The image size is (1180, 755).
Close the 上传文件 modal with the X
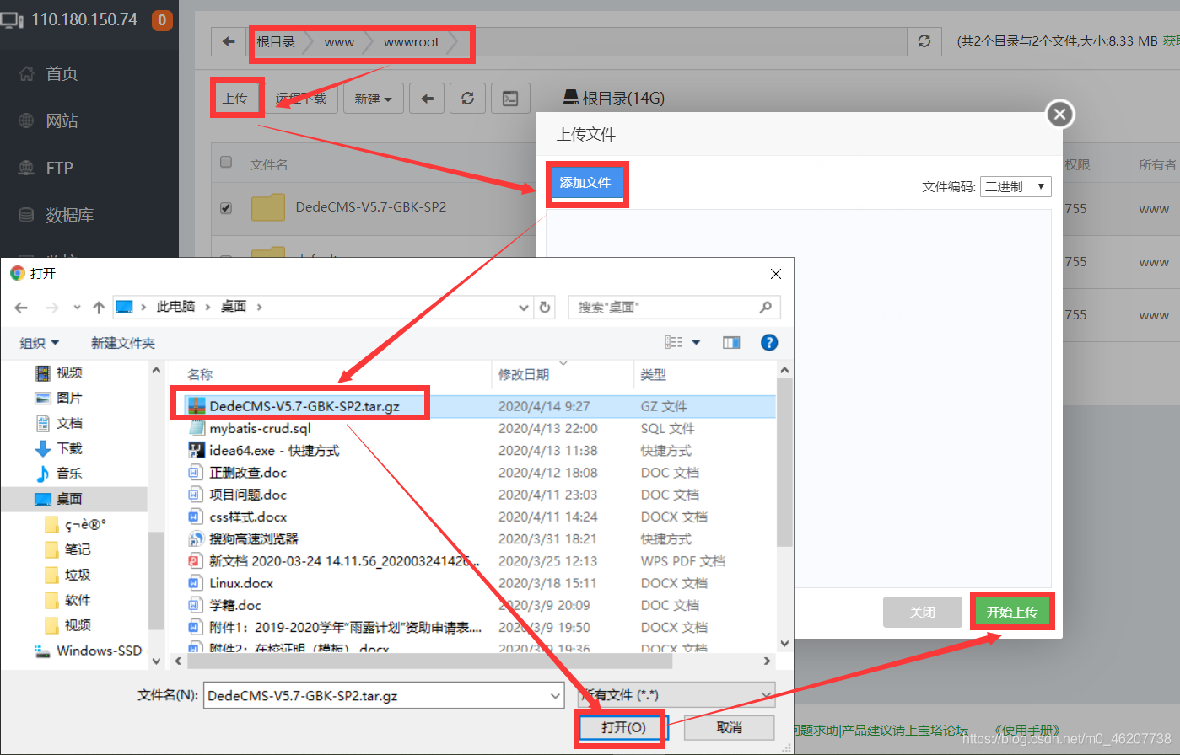click(1060, 114)
